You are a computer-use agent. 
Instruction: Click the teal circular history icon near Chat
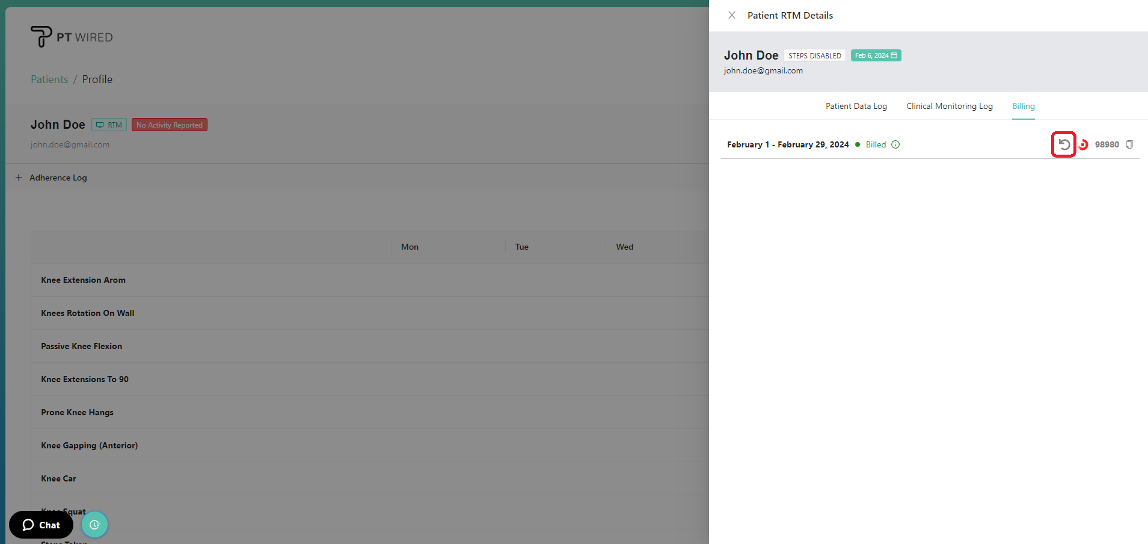point(94,524)
